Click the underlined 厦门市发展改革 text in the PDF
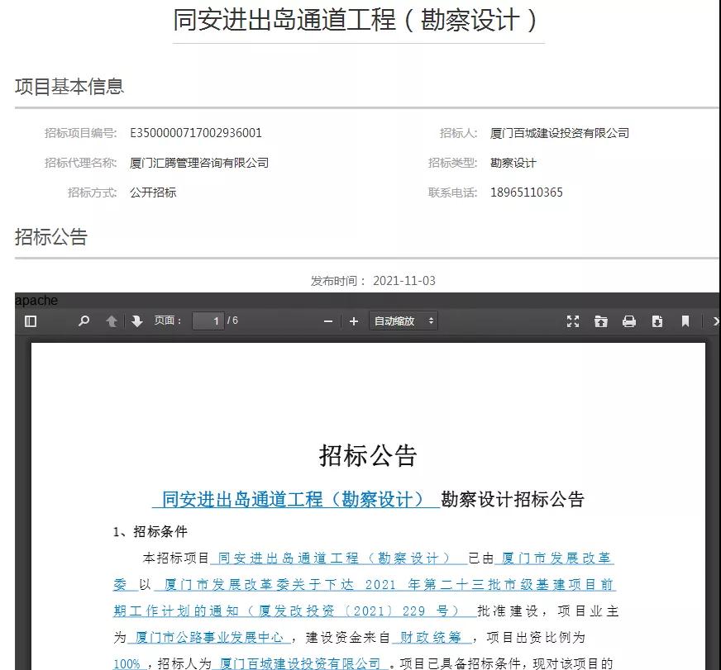Image resolution: width=721 pixels, height=670 pixels. coord(556,558)
